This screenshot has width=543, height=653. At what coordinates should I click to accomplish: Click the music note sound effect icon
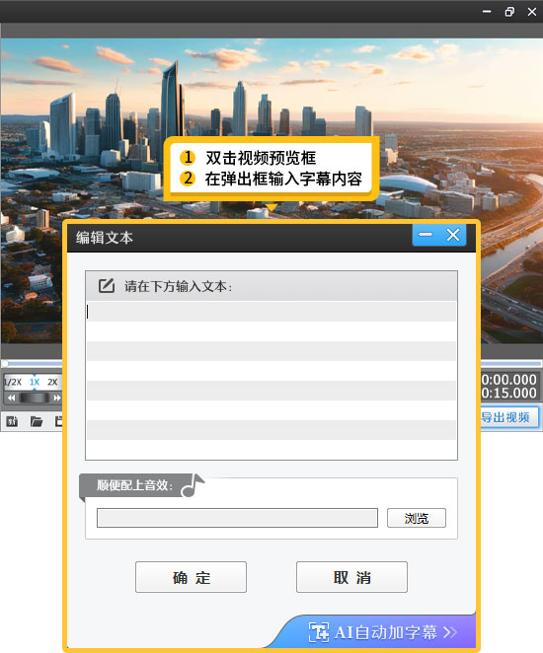coord(193,485)
